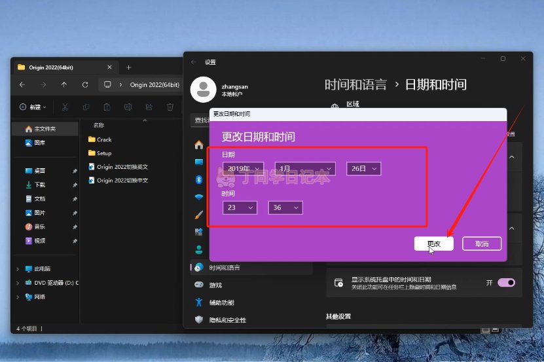
Task: Open the Crack folder
Action: tap(103, 139)
